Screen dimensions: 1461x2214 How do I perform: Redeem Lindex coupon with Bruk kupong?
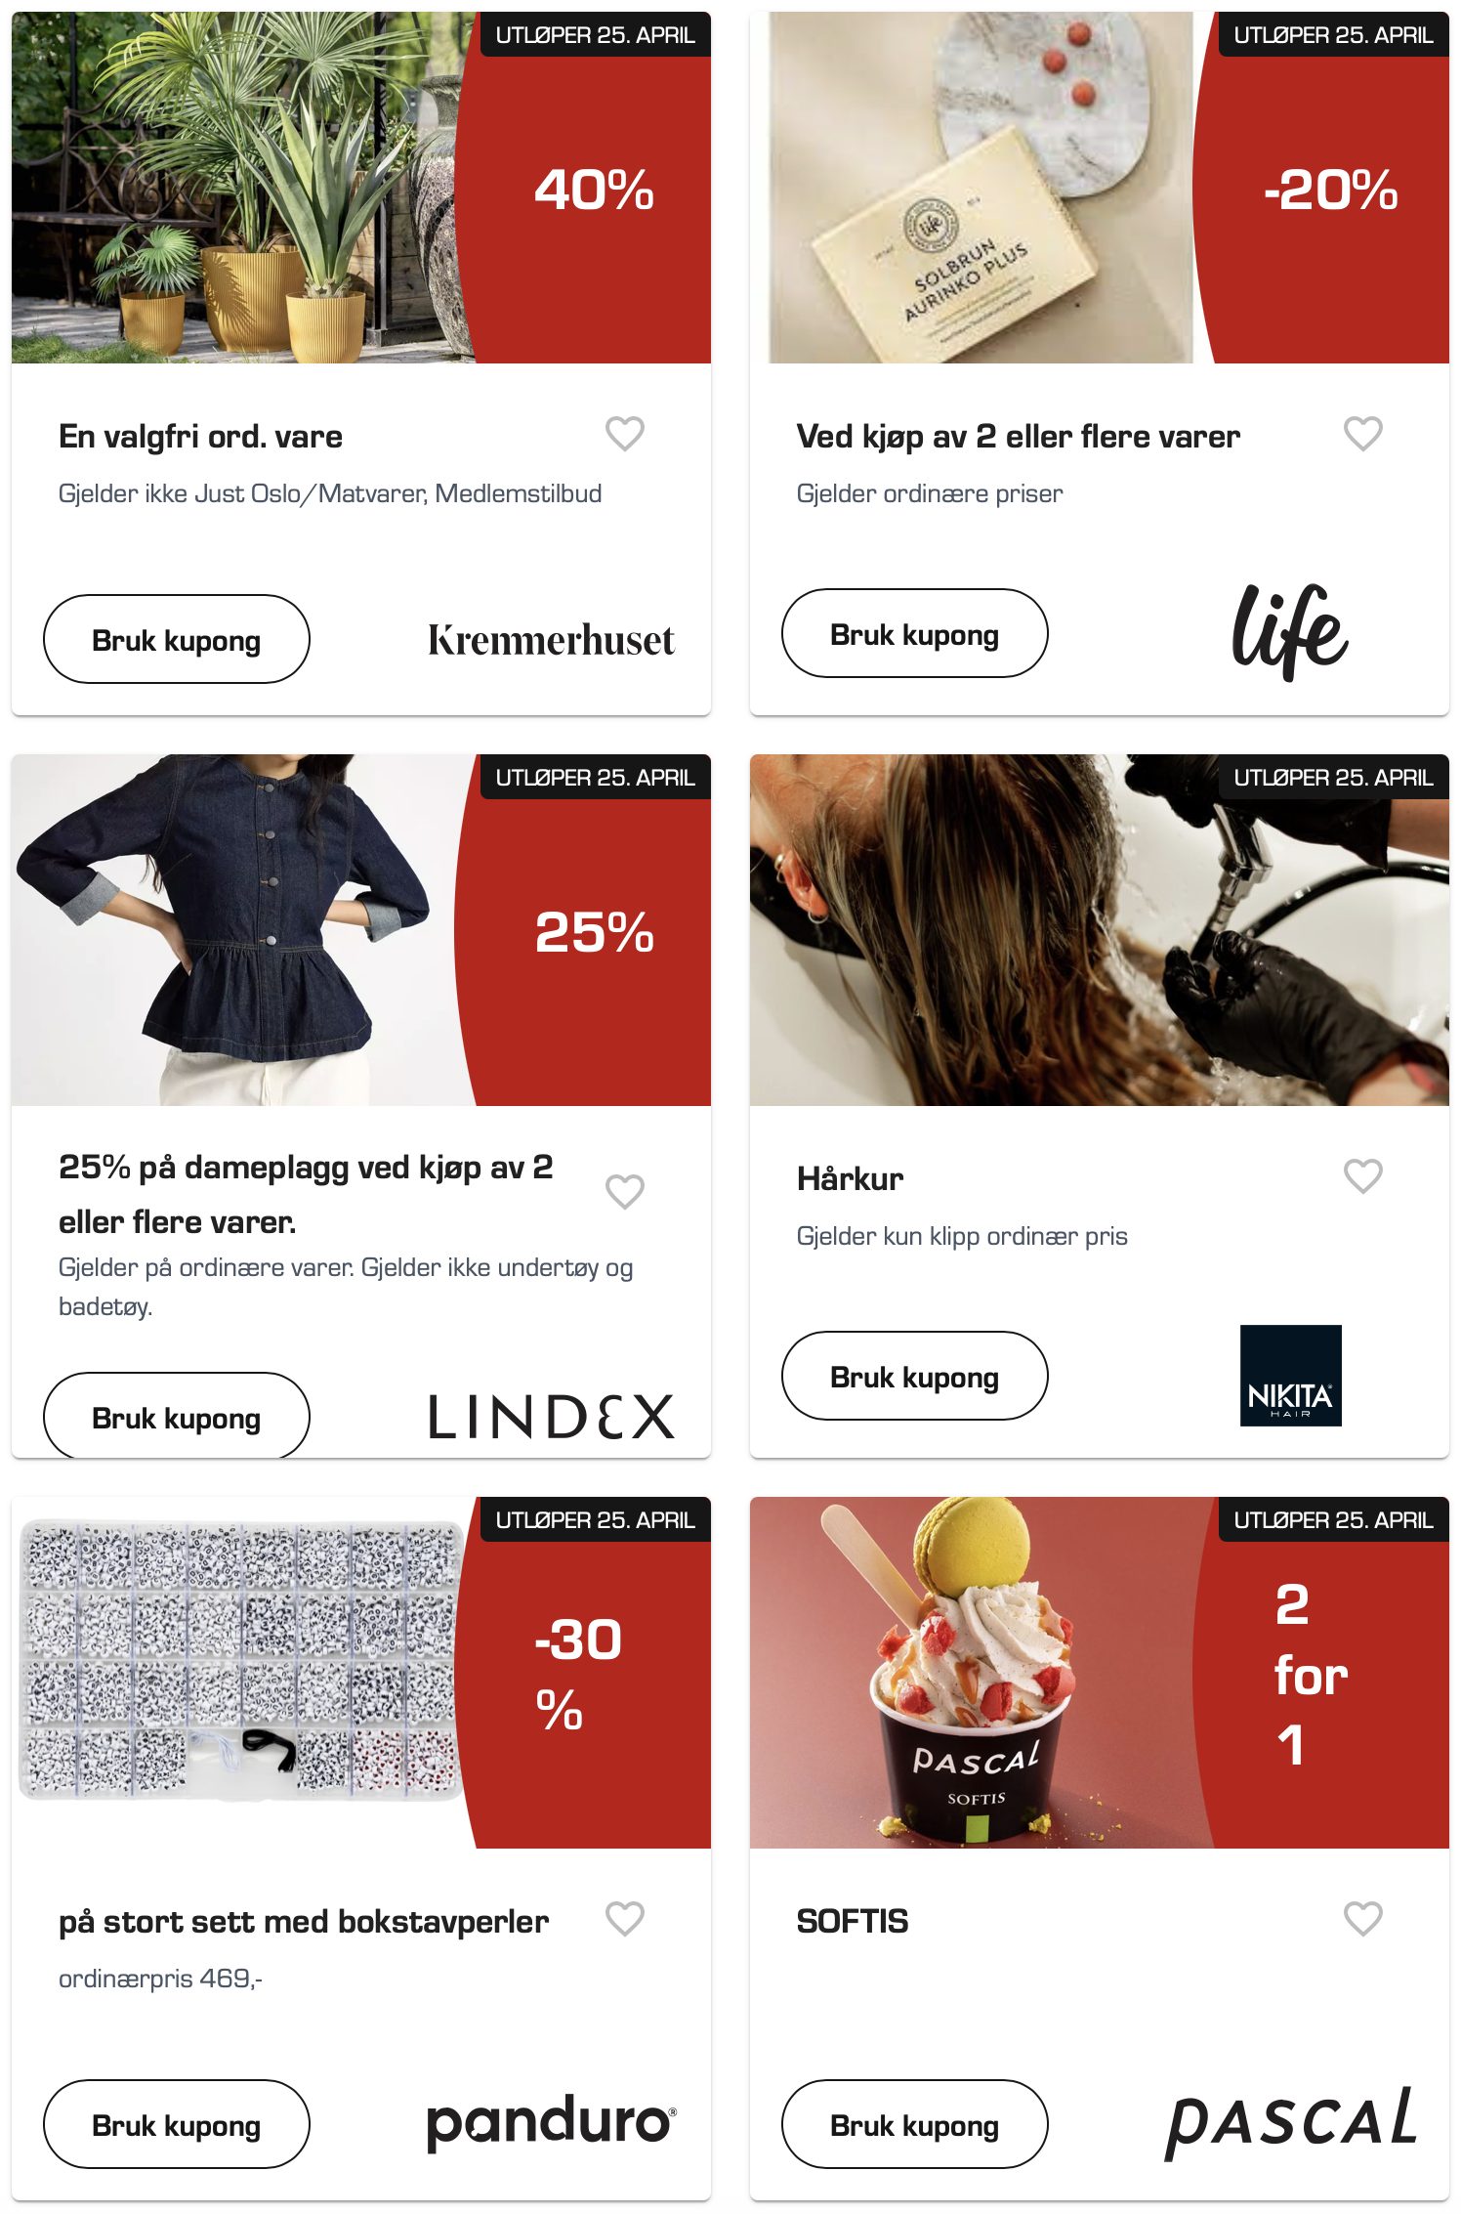point(177,1417)
